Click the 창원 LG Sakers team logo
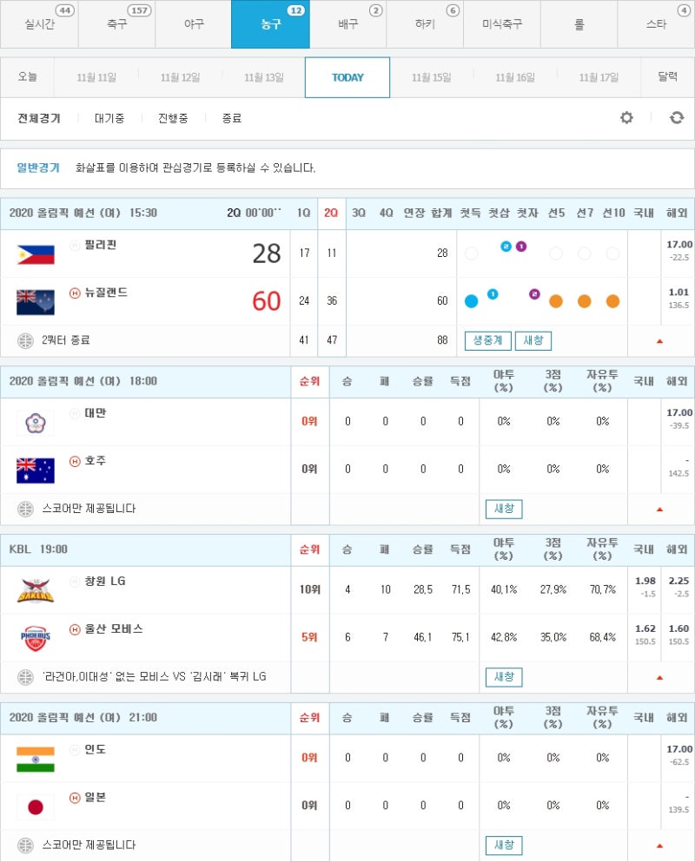695x862 pixels. click(36, 590)
